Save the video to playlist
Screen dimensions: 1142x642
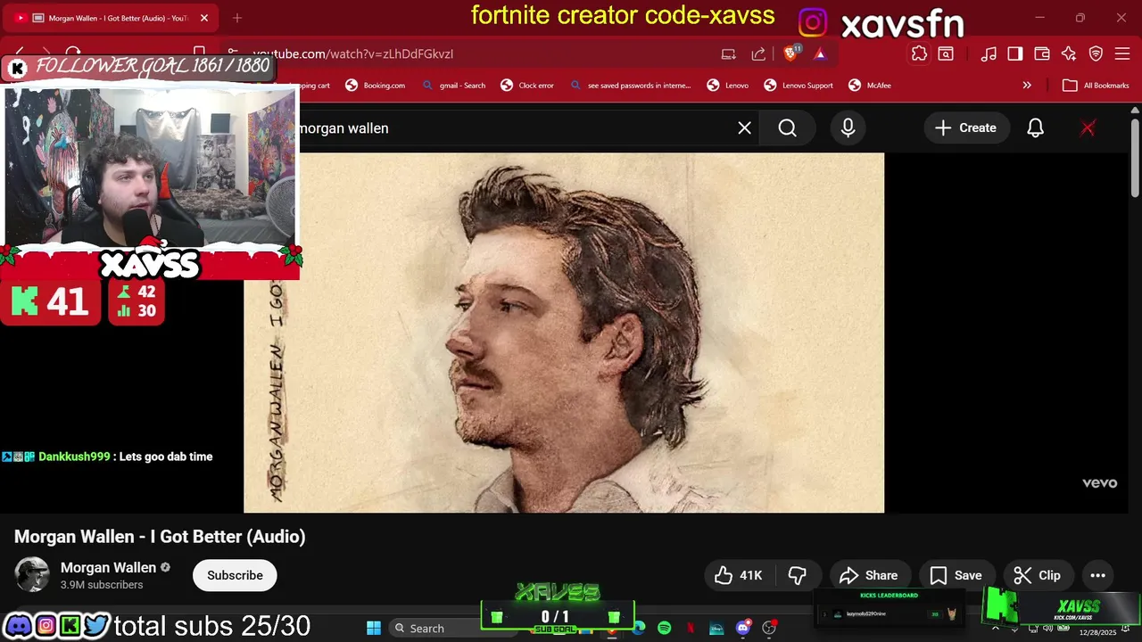tap(956, 575)
